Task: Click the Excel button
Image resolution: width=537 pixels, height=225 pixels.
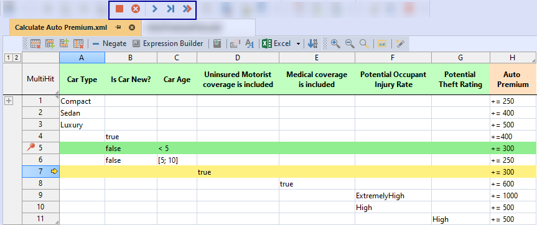Action: click(x=276, y=44)
